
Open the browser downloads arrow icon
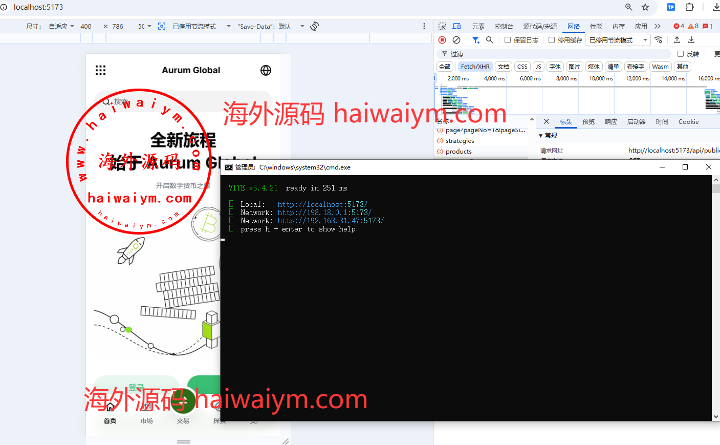click(x=716, y=7)
